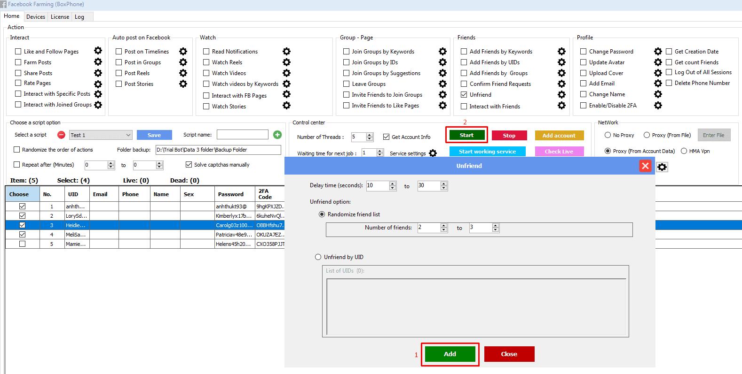The height and width of the screenshot is (374, 742).
Task: Click the red Close button in dialog
Action: tap(509, 354)
